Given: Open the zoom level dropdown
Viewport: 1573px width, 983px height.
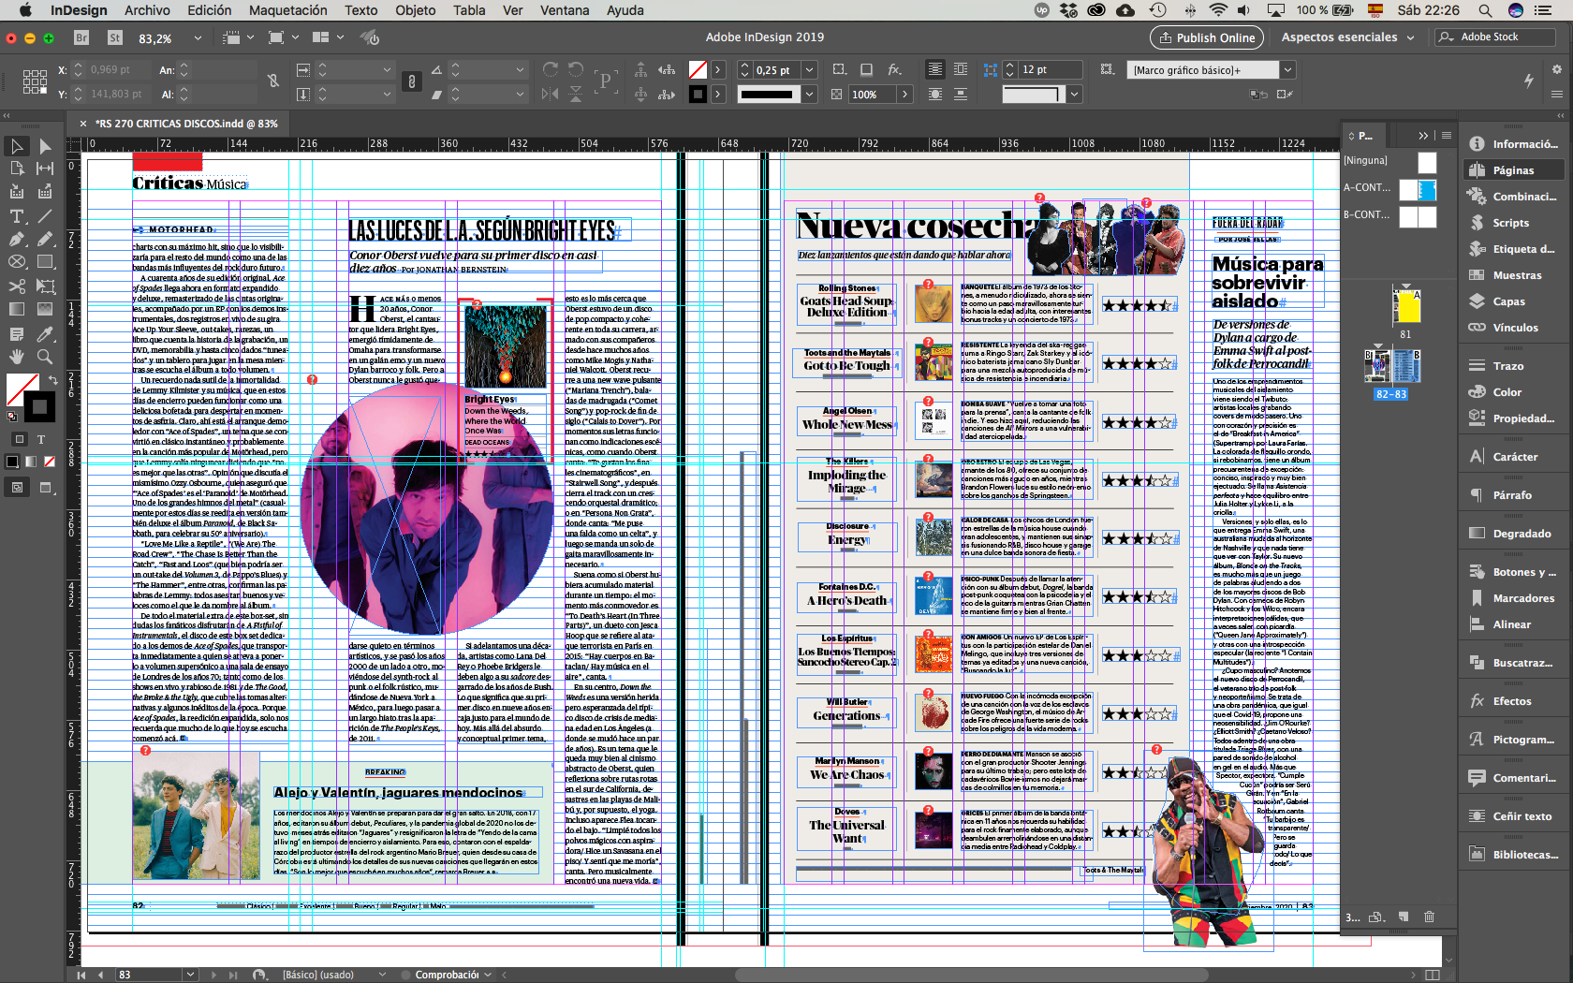Looking at the screenshot, I should pos(198,38).
